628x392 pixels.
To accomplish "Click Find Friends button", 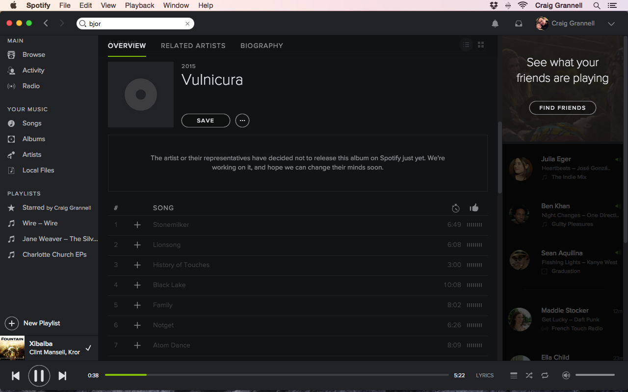I will pyautogui.click(x=563, y=108).
